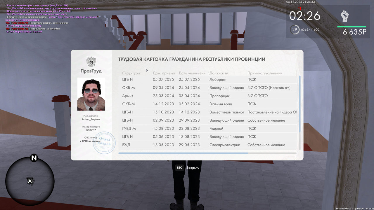The height and width of the screenshot is (210, 374).
Task: Click the date and time 05.12.2025 21:34:33
Action: pyautogui.click(x=300, y=2)
